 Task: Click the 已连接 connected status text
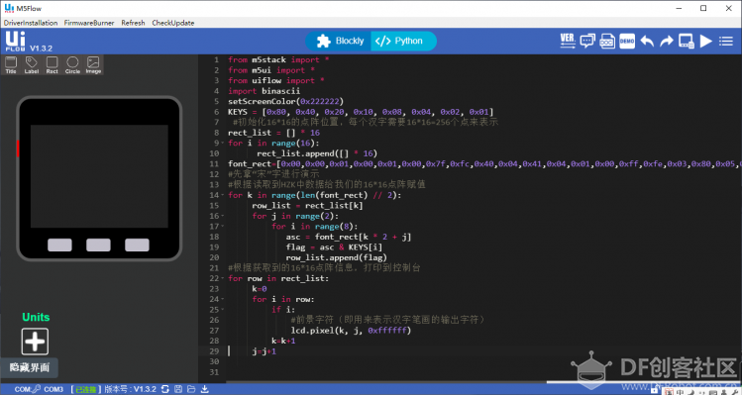[86, 389]
